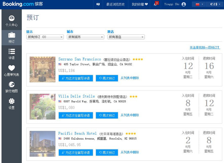Write a review for Villa Delle Stelle
224x163 pixels.
pyautogui.click(x=76, y=115)
